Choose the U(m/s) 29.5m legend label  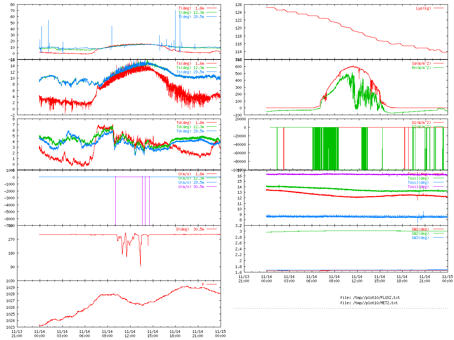(x=191, y=182)
